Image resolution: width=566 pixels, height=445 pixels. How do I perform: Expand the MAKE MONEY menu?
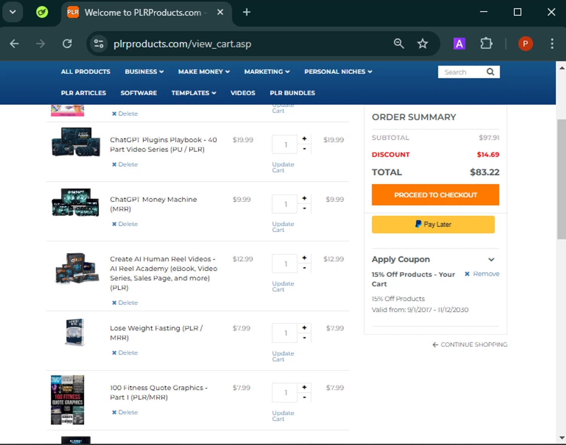coord(204,72)
